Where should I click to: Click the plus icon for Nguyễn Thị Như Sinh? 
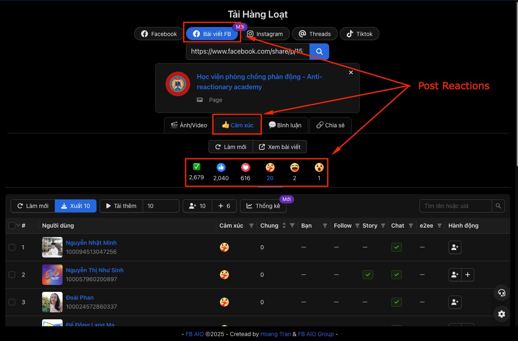click(x=468, y=275)
